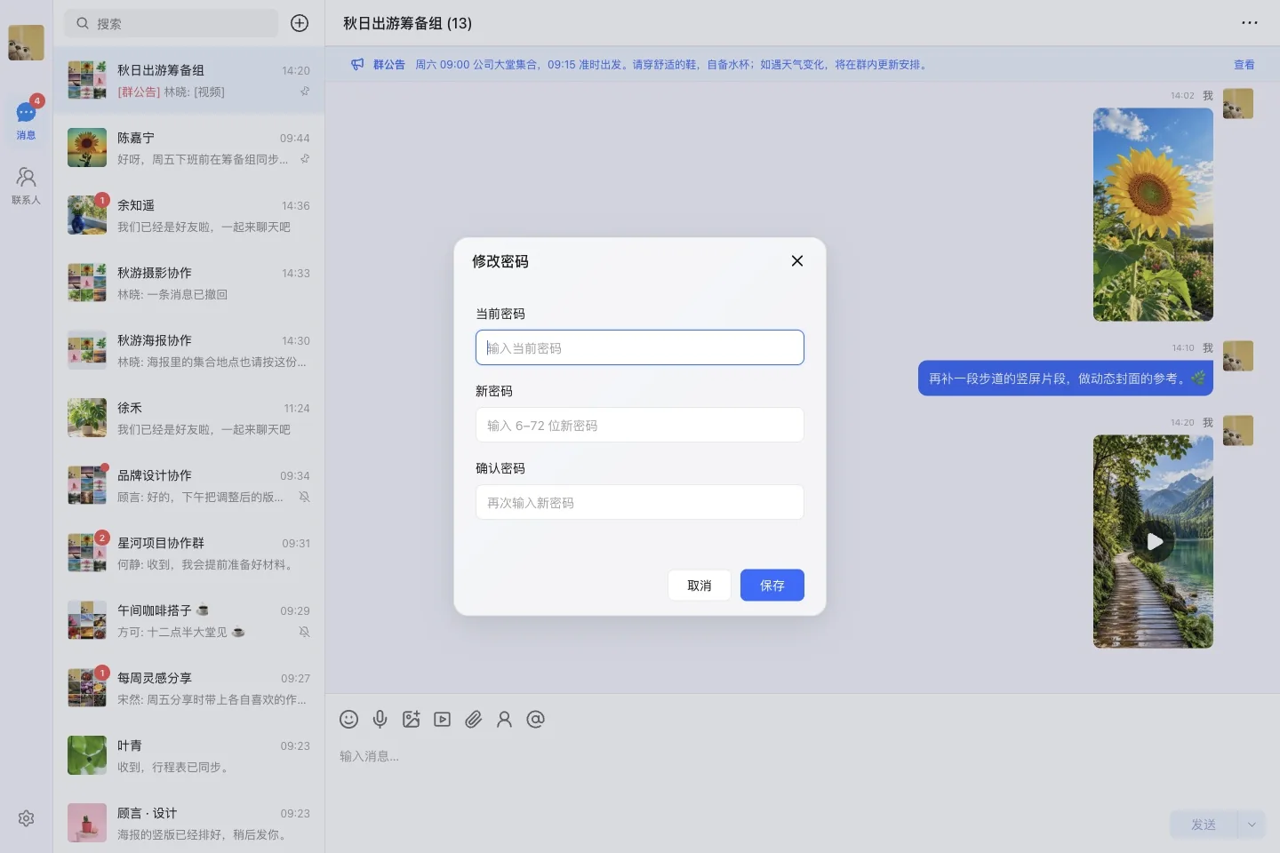Click the 保存 button

click(772, 585)
